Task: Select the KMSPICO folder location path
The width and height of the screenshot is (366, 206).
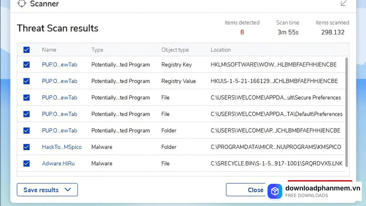Action: 276,147
